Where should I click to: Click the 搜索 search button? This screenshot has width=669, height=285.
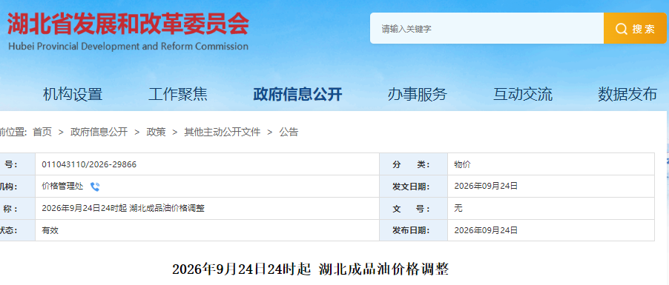coord(635,28)
